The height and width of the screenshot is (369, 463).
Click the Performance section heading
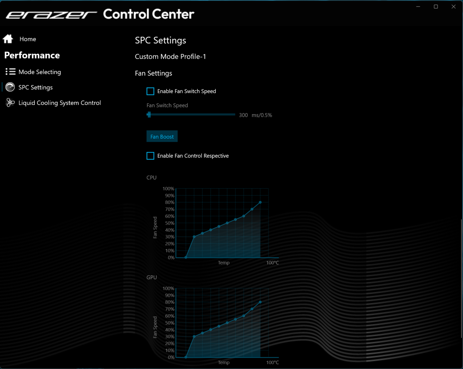pyautogui.click(x=32, y=55)
